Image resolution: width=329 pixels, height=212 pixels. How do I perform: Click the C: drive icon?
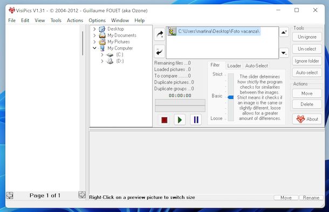pos(109,55)
